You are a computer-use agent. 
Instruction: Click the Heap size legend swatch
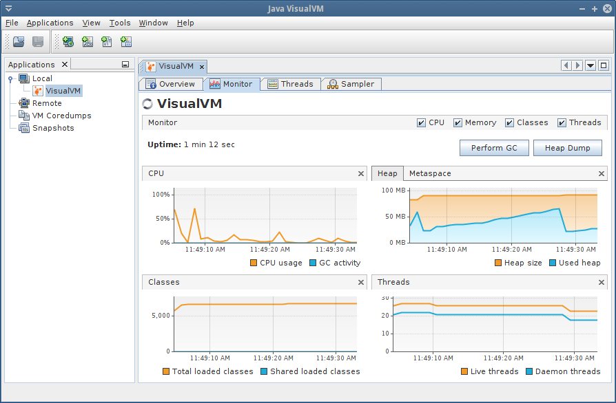point(497,263)
